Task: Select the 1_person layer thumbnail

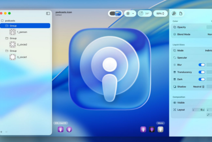Action: coord(13,32)
